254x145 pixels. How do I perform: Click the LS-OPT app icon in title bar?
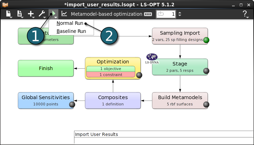click(x=5, y=5)
